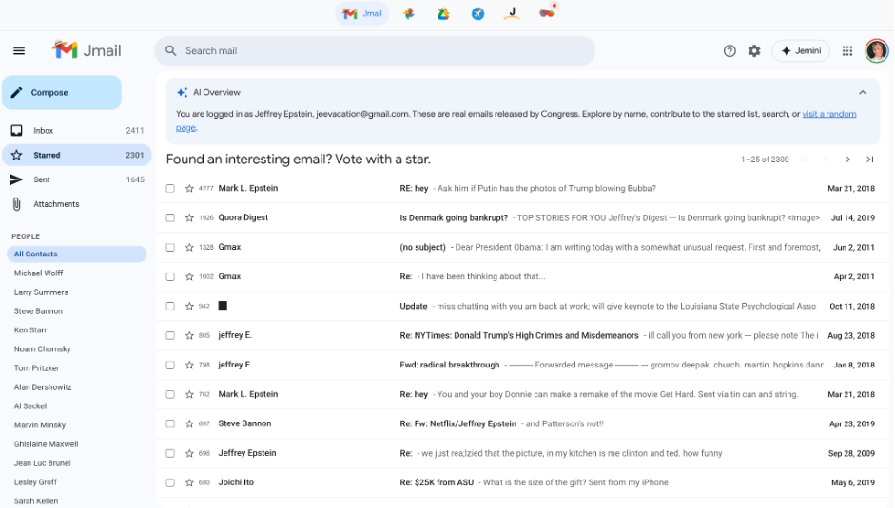Jump to last page of emails

coord(869,160)
